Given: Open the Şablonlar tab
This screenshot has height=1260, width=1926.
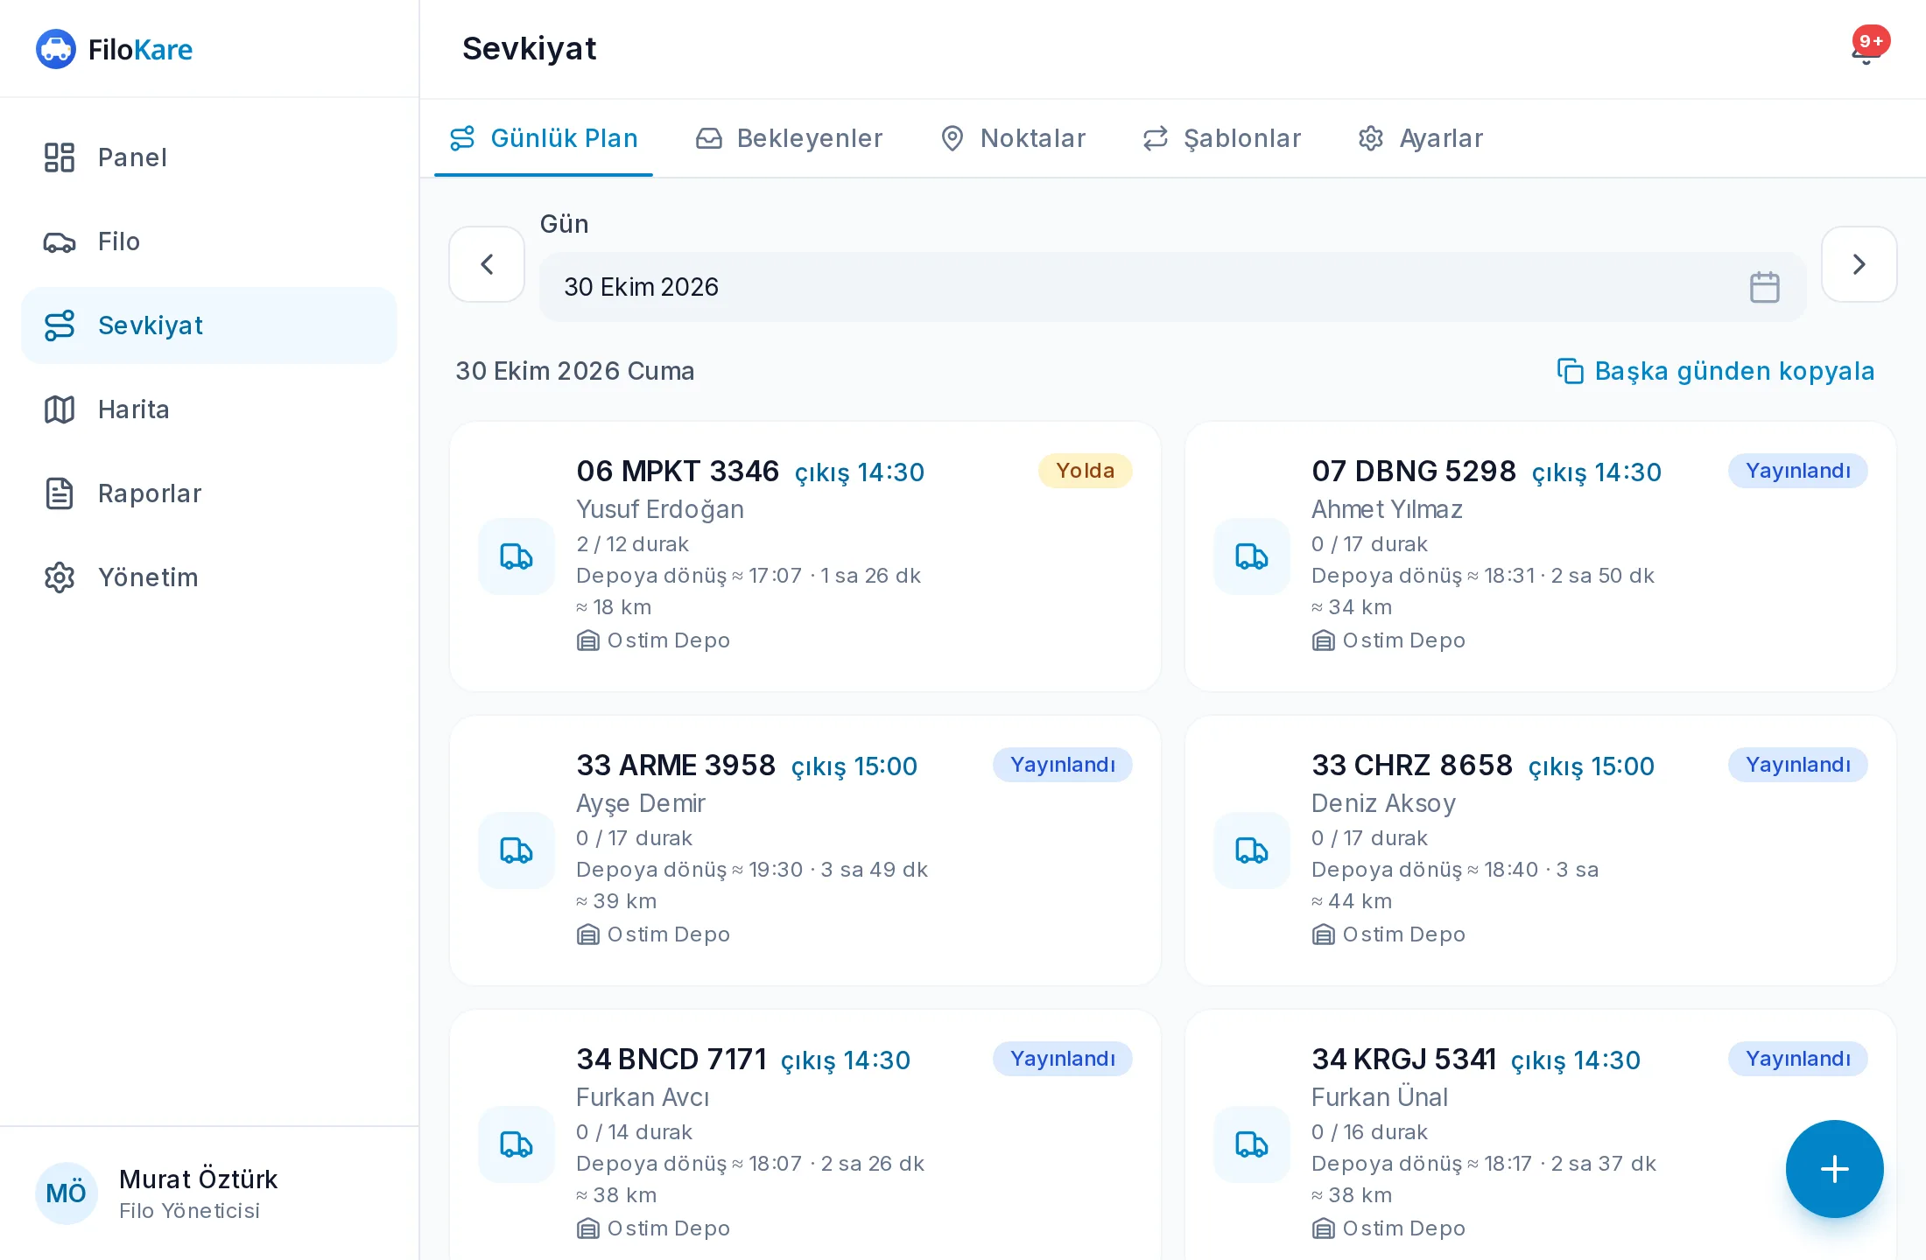Looking at the screenshot, I should point(1222,138).
